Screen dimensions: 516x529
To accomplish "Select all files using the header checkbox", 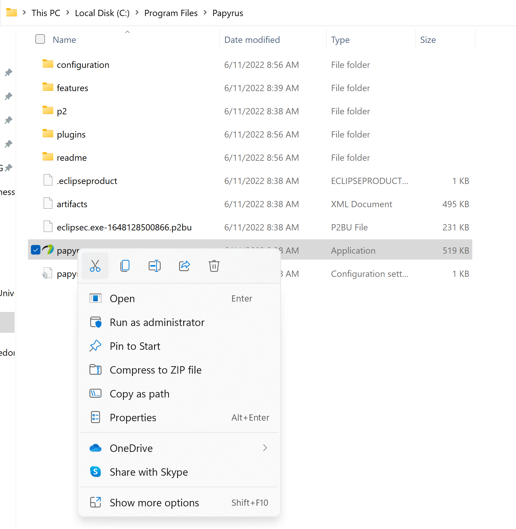I will click(40, 39).
